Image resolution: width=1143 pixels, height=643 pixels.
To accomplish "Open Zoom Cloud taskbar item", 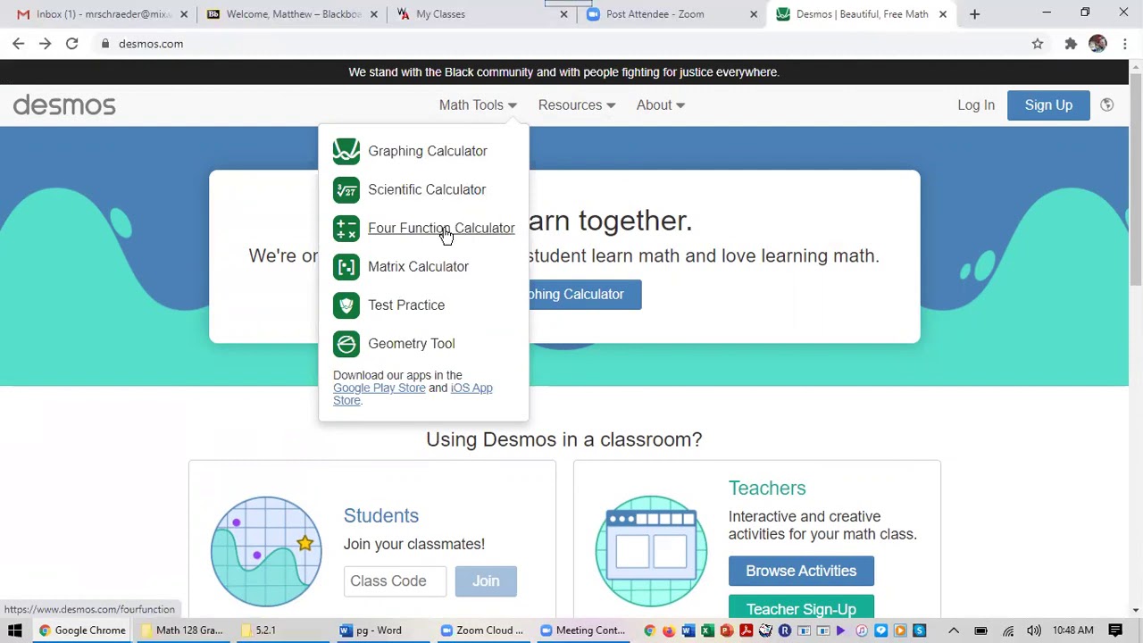I will click(x=482, y=630).
